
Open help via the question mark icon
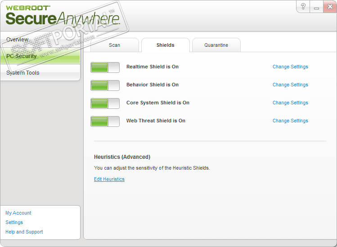pos(303,7)
